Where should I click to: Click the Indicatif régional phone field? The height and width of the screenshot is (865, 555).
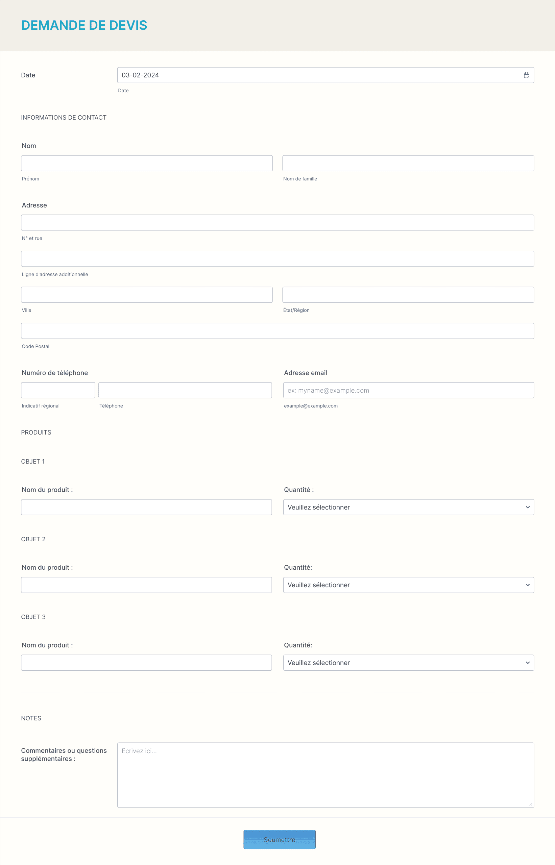click(58, 390)
